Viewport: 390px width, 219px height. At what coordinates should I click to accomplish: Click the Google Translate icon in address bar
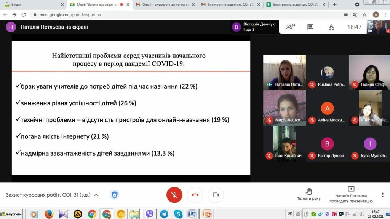click(x=355, y=15)
